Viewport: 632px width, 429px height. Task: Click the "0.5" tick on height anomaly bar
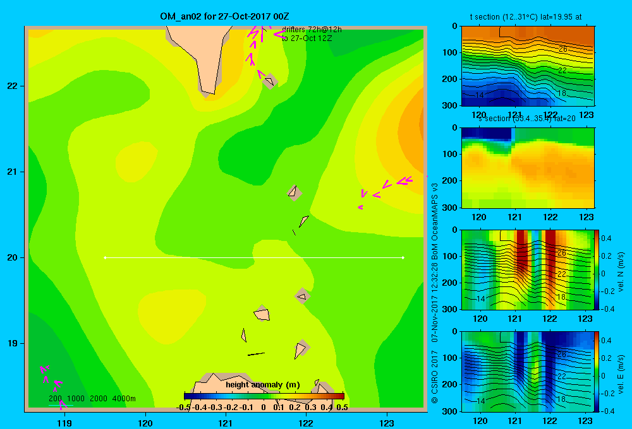(x=342, y=408)
